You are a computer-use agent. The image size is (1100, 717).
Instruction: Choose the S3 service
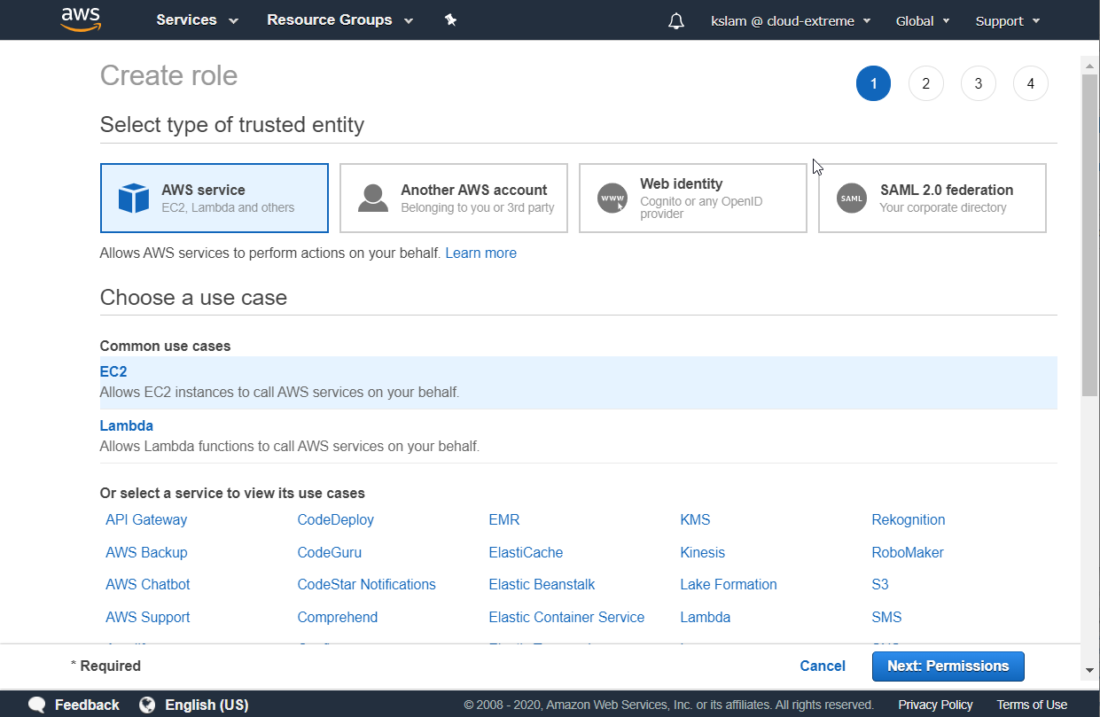pos(879,584)
